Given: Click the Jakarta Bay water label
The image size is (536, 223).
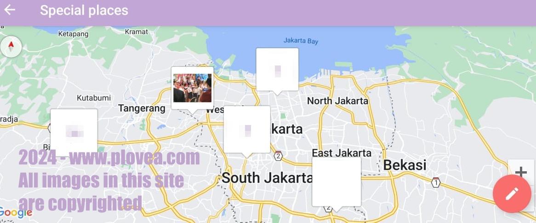Looking at the screenshot, I should click(x=301, y=41).
